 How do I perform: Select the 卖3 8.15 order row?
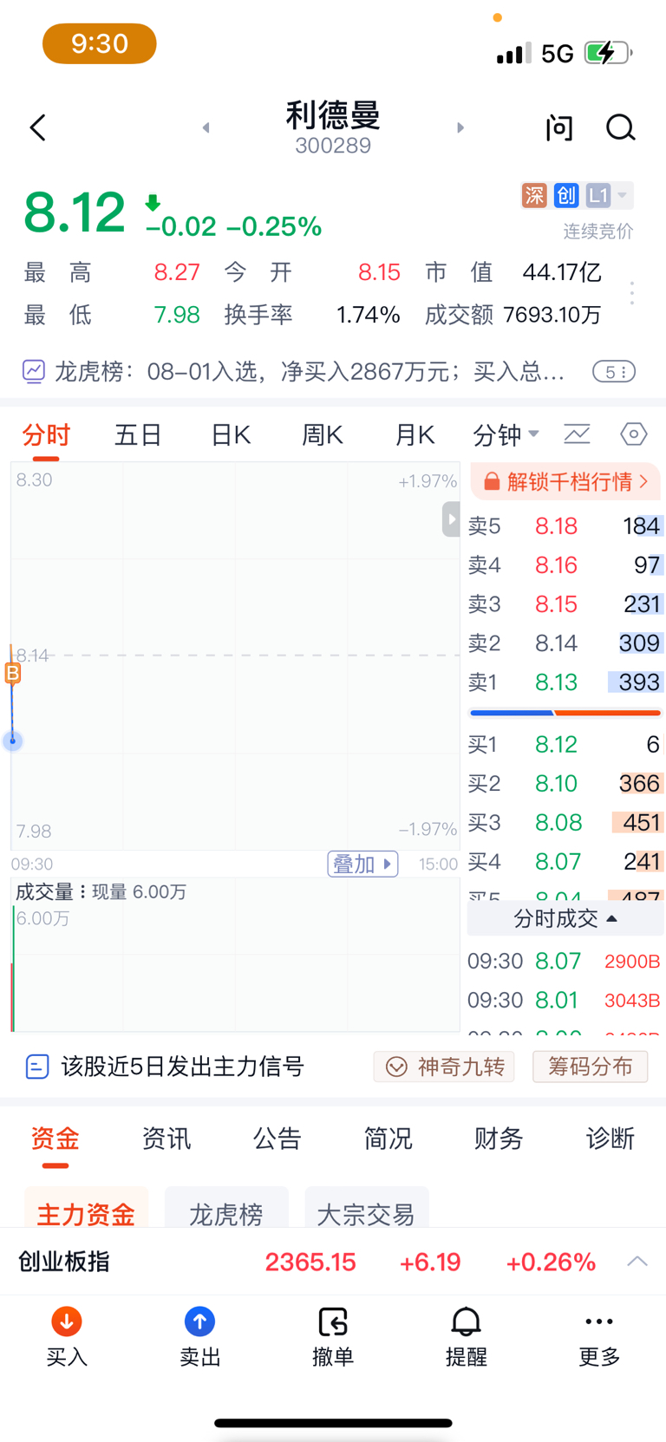click(565, 604)
